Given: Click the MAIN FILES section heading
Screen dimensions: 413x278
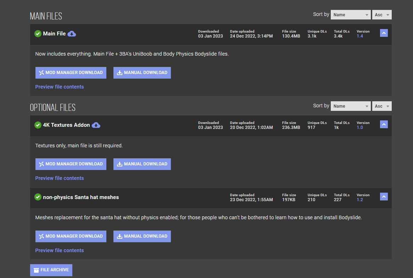Looking at the screenshot, I should point(46,16).
